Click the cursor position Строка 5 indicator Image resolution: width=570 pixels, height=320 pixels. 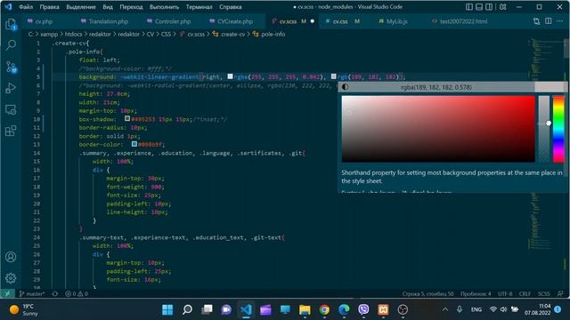(x=427, y=294)
